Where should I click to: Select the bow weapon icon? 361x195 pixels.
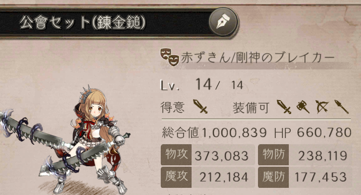tap(322, 106)
